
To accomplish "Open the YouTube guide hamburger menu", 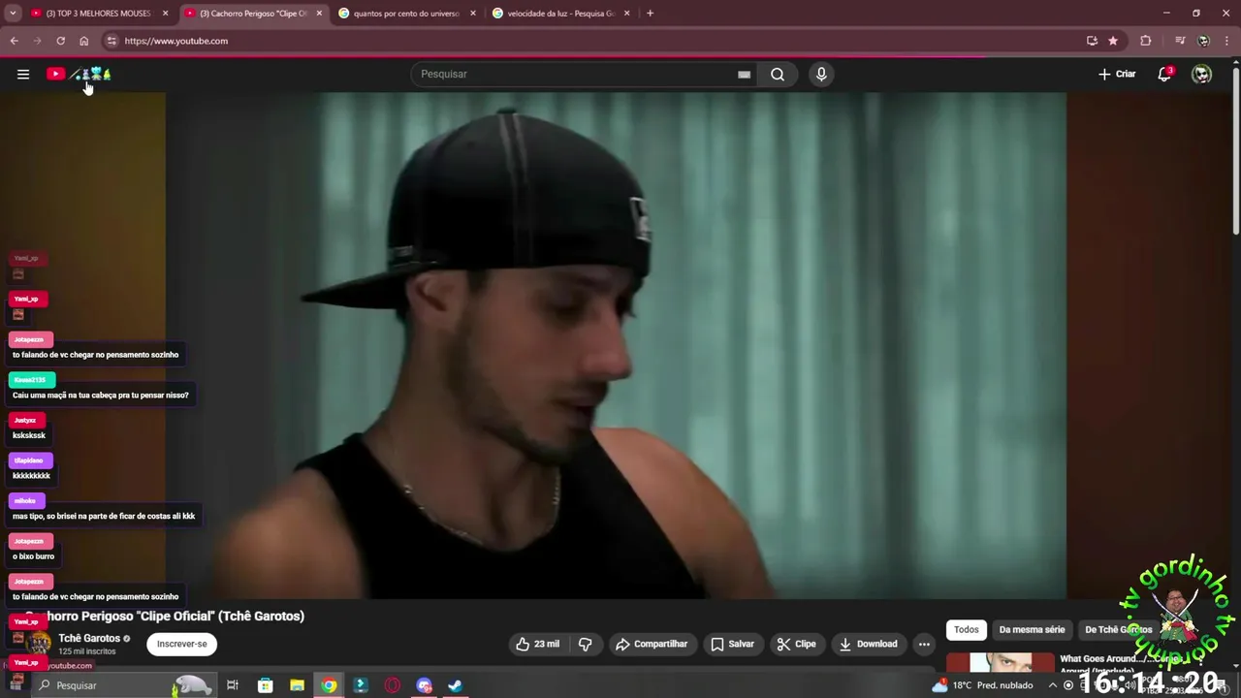I will pyautogui.click(x=23, y=74).
